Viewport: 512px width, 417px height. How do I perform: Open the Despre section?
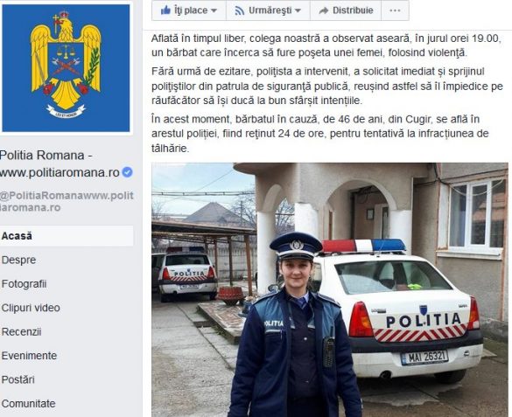pos(18,260)
